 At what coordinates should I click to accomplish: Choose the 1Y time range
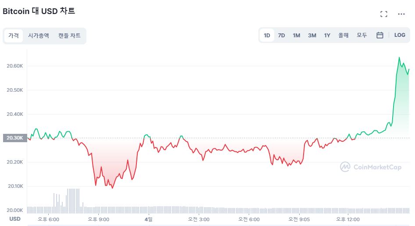pyautogui.click(x=327, y=36)
